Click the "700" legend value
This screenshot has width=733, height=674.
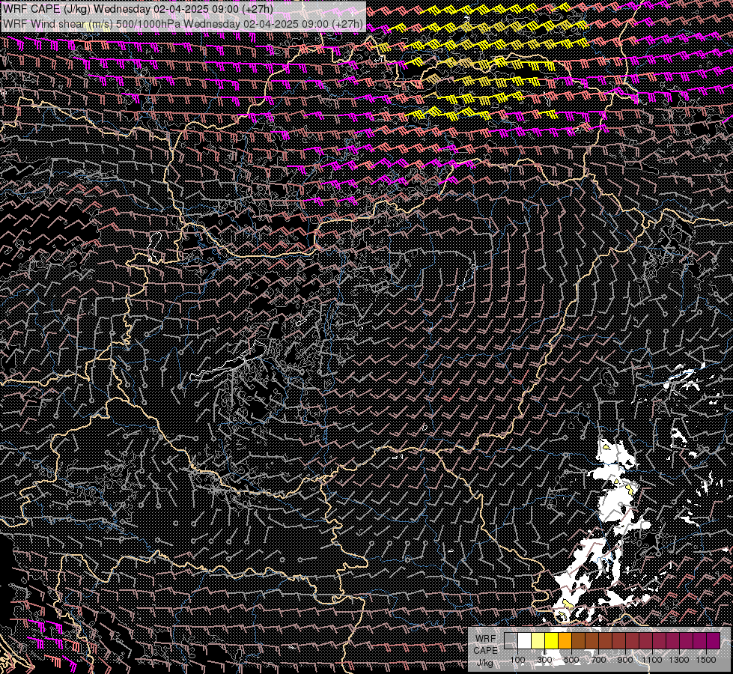click(x=598, y=660)
